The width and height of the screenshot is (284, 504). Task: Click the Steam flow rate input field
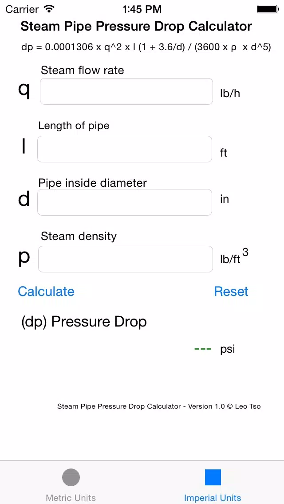pos(126,91)
